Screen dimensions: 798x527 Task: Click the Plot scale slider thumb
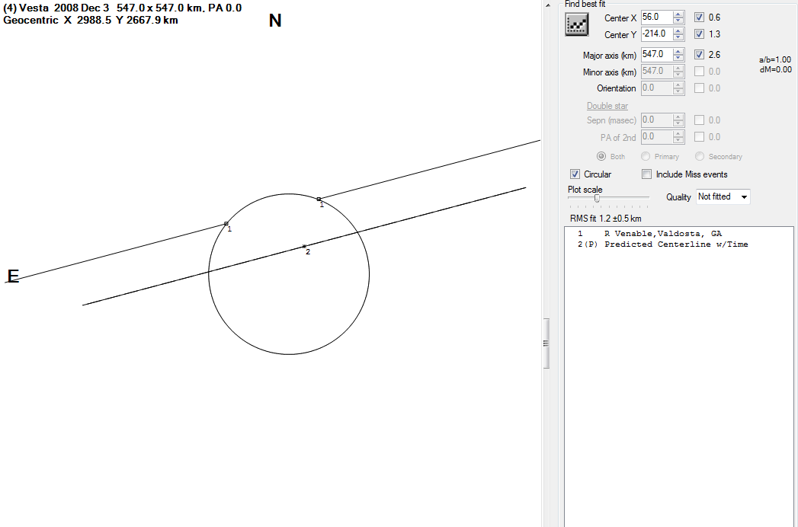pos(597,199)
